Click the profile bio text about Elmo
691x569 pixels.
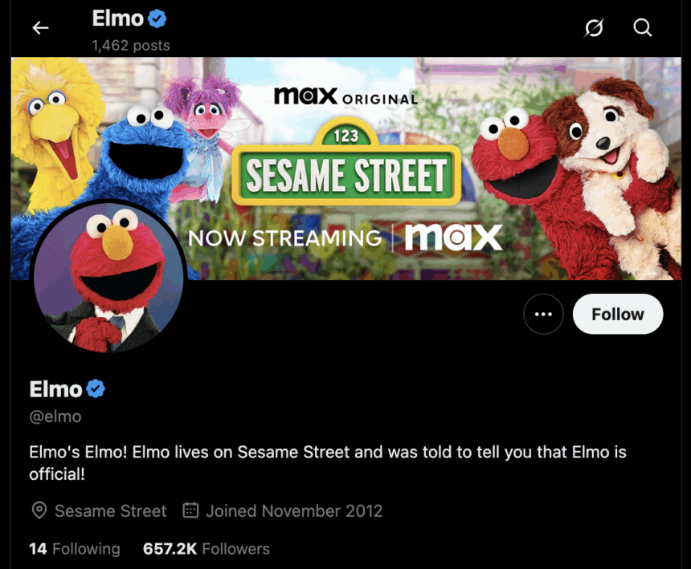328,463
